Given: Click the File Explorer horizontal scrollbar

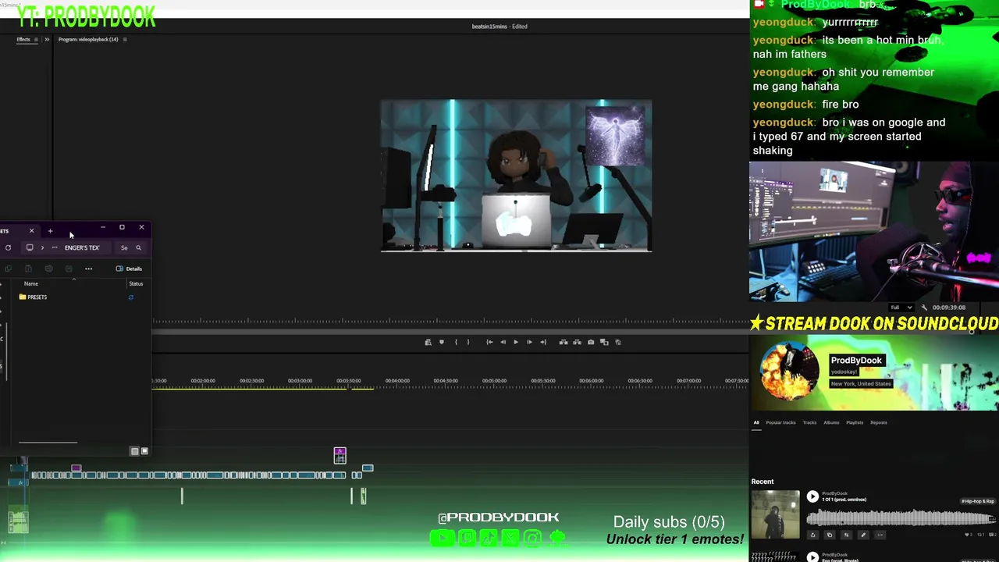Looking at the screenshot, I should (48, 443).
